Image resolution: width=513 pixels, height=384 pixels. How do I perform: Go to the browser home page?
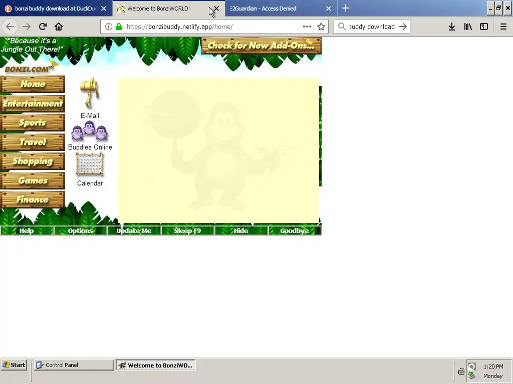tap(59, 26)
